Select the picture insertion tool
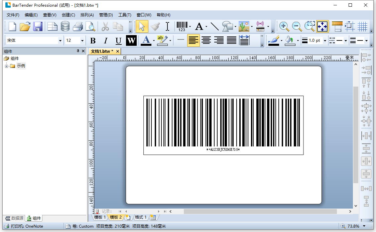 click(244, 26)
